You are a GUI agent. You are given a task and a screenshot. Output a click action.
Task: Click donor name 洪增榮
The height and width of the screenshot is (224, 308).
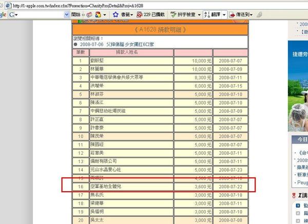97,86
